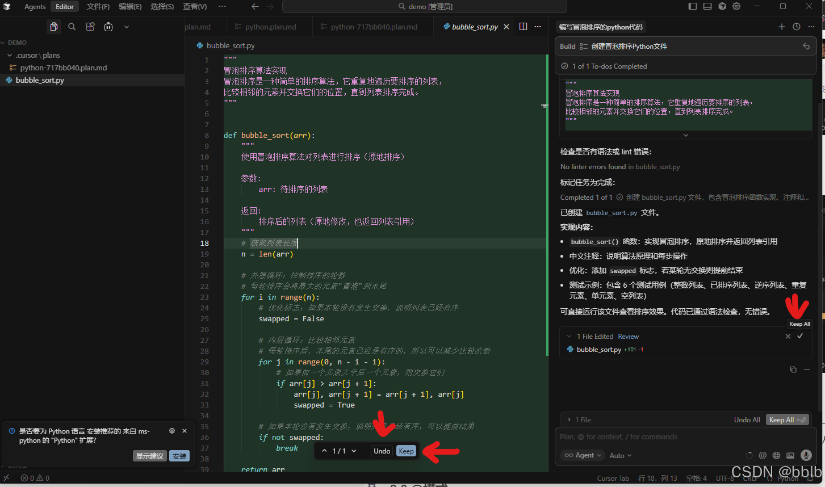Collapse the 1 File Edited section
The image size is (825, 487).
[569, 337]
